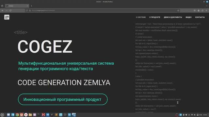The height and width of the screenshot is (117, 209).
Task: Click the tracking protection shield icon
Action: tap(27, 10)
